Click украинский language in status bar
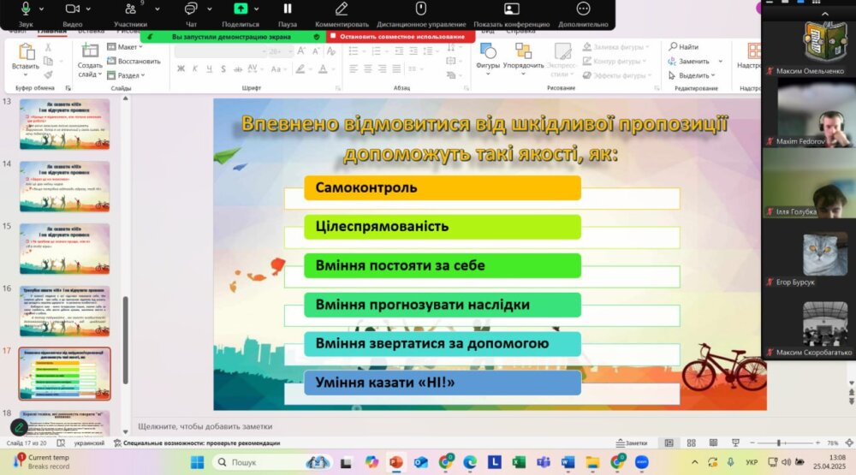 [89, 443]
